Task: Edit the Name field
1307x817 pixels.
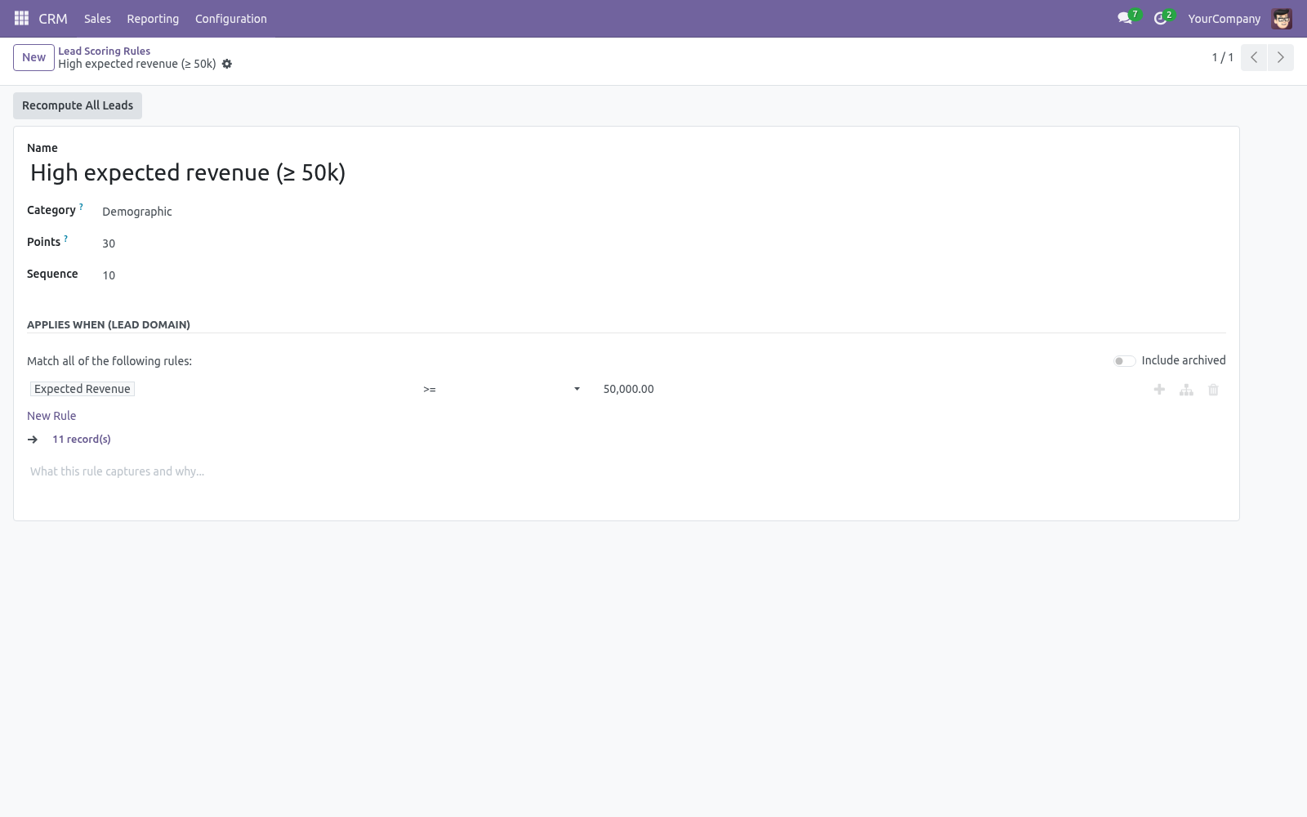Action: click(627, 172)
